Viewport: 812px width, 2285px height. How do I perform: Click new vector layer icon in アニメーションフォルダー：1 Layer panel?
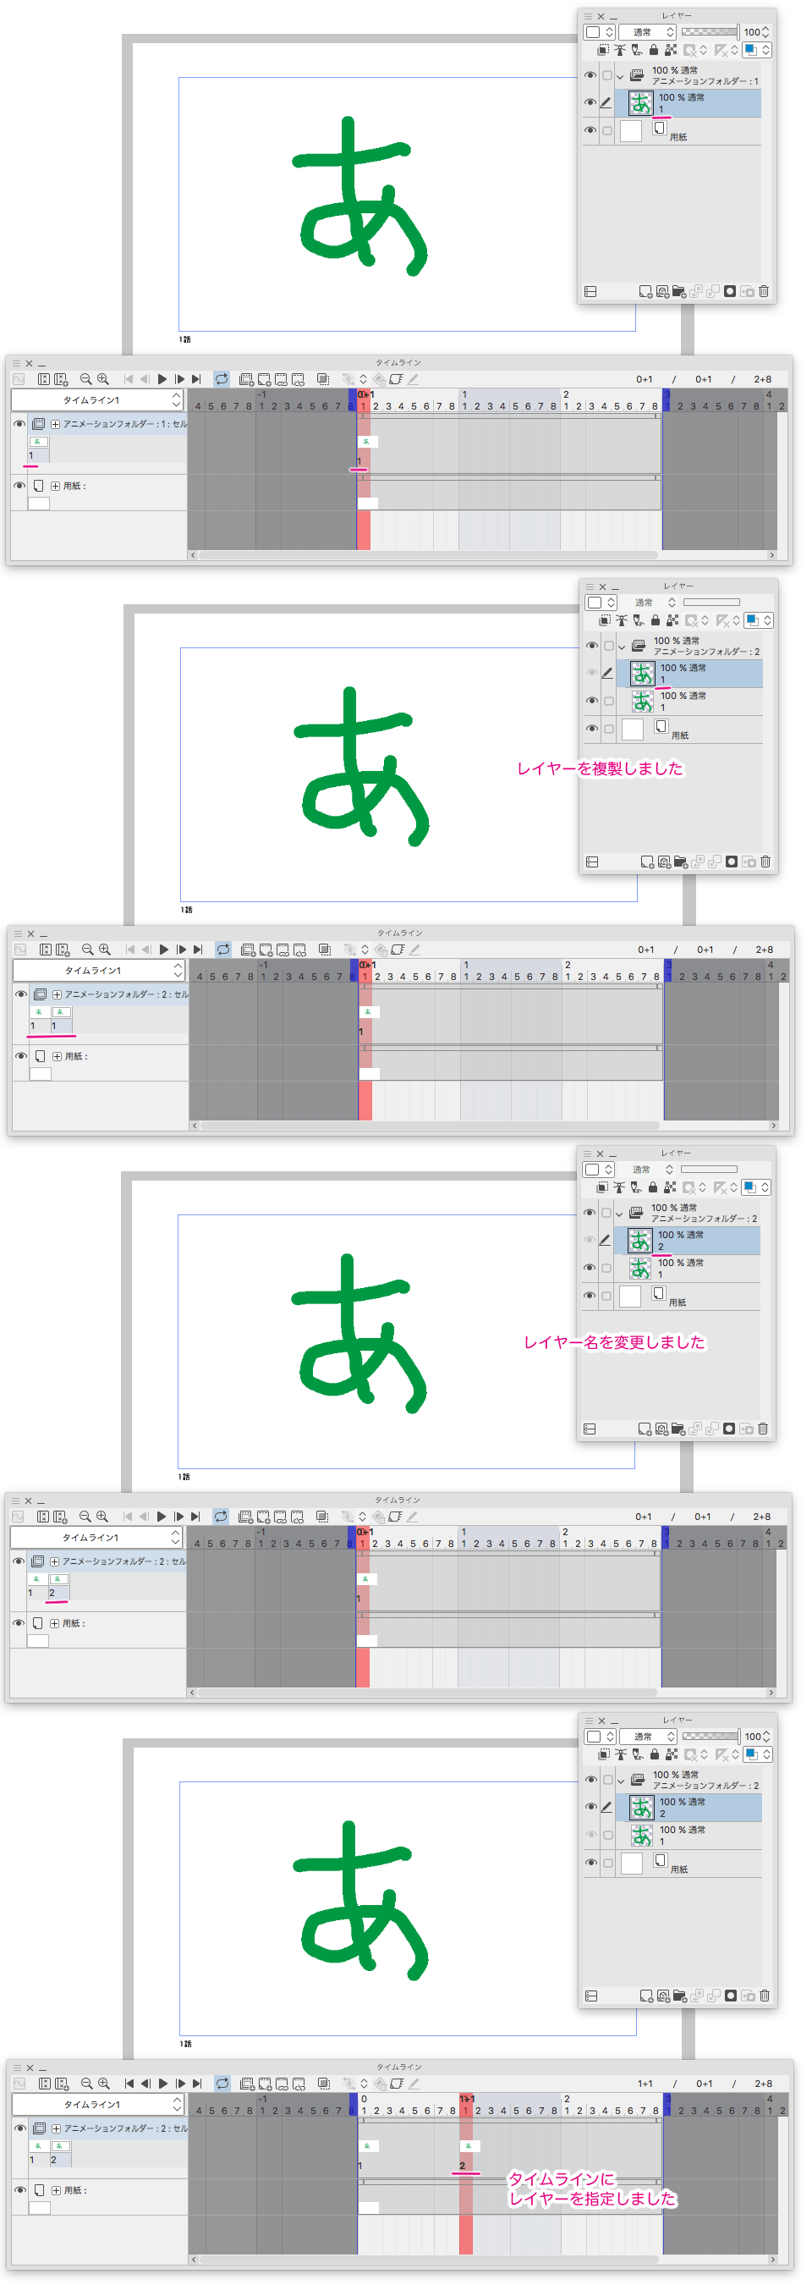pyautogui.click(x=662, y=291)
